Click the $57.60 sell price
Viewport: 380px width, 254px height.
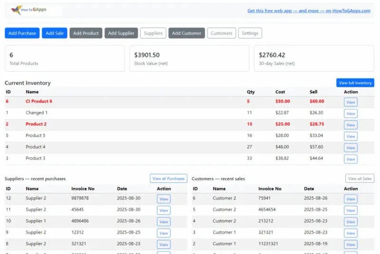tap(316, 147)
